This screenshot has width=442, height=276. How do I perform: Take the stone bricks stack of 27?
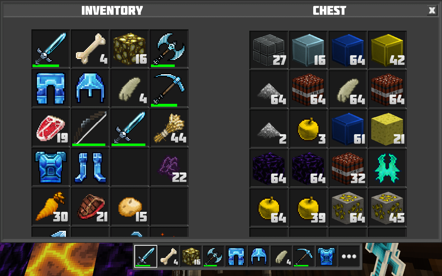point(269,50)
